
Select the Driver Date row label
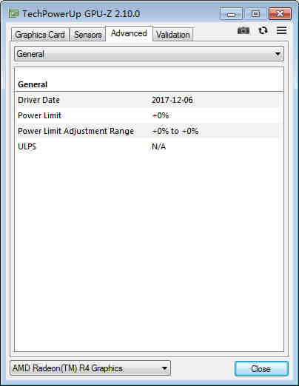[38, 100]
